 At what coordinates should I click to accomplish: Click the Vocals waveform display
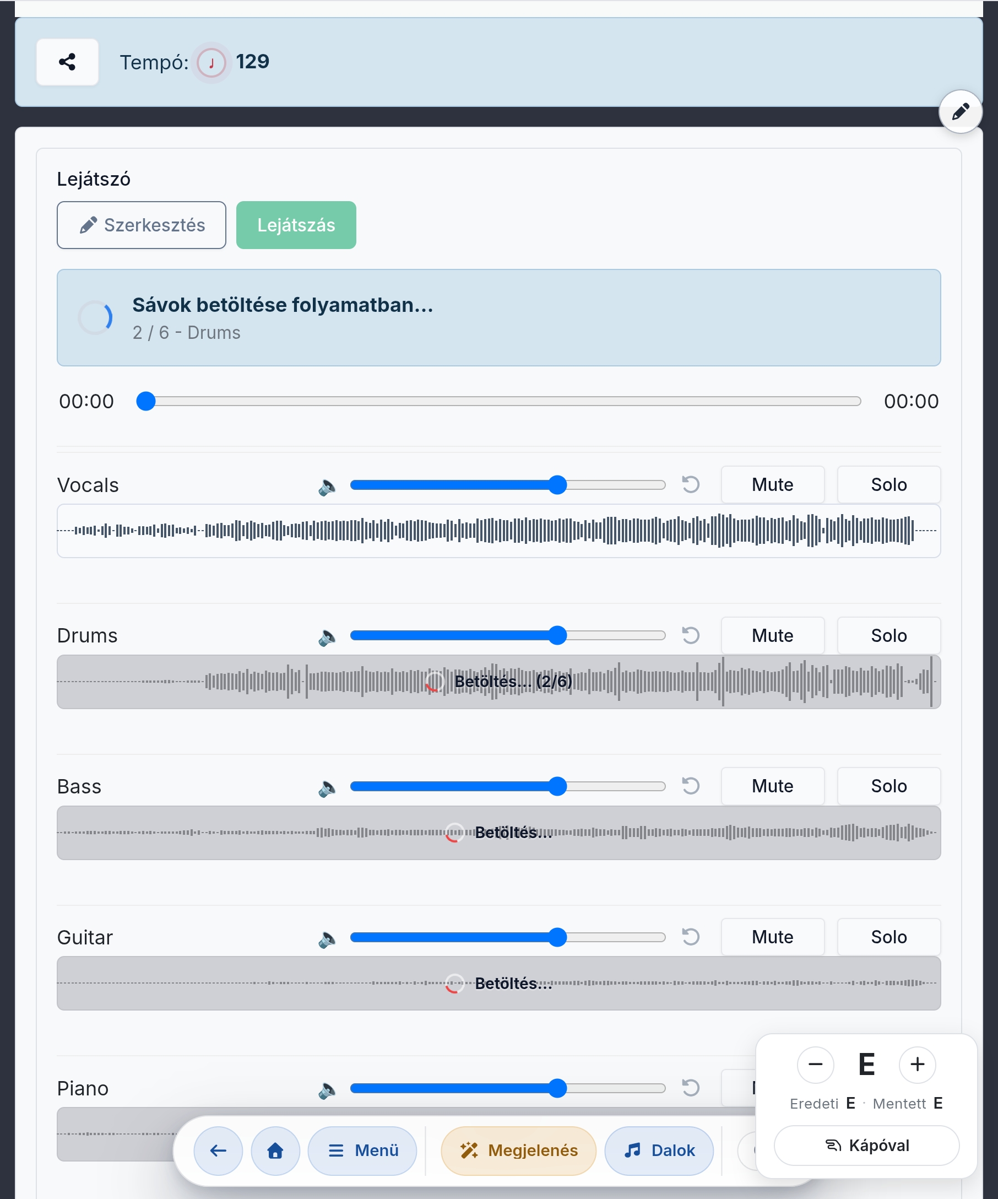click(498, 531)
